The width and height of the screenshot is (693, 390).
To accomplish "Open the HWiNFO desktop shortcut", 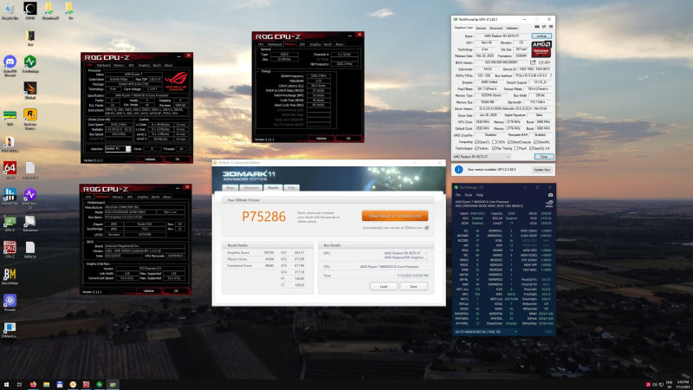I will coord(10,197).
